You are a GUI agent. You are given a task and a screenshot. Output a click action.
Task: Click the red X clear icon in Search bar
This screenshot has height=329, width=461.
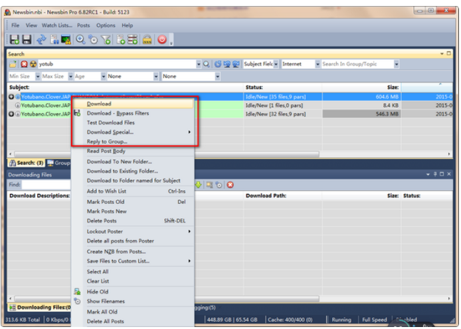point(24,64)
